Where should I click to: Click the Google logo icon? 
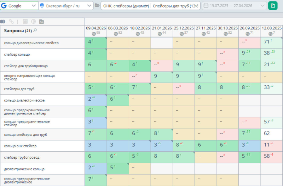tap(4, 6)
